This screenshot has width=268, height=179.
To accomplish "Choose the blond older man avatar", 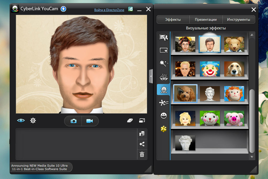I will (x=185, y=69).
